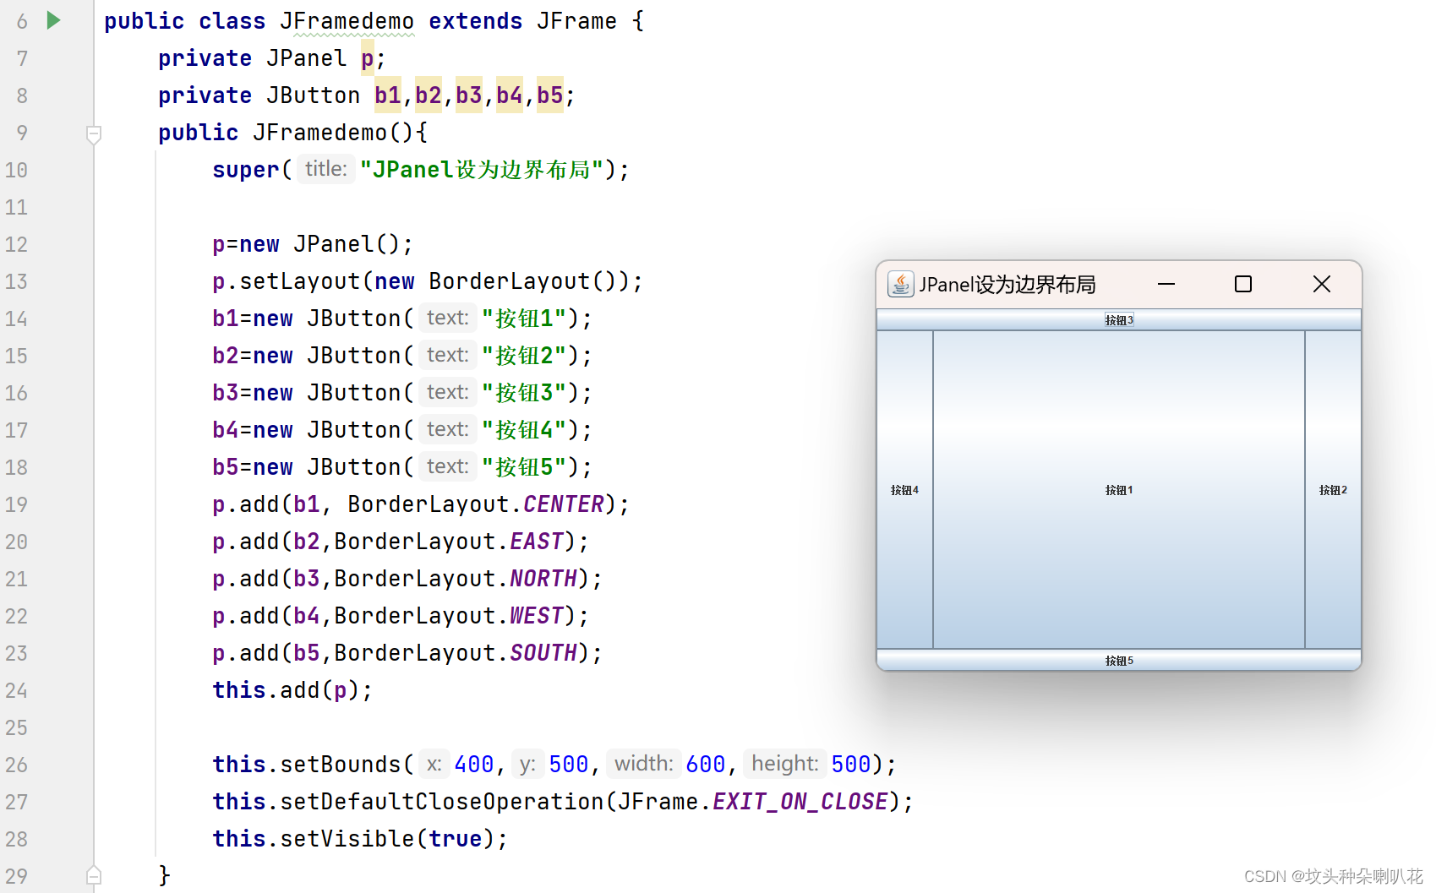Click highlighted variable b5 on line 8
Screen dimensions: 1436x893
549,95
